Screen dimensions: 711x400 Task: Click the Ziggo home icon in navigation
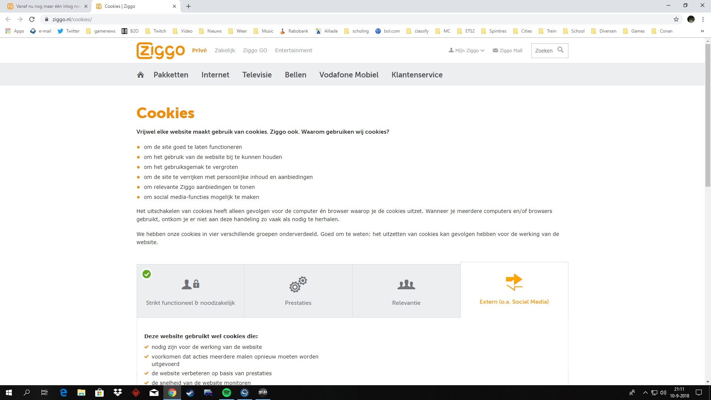[140, 75]
